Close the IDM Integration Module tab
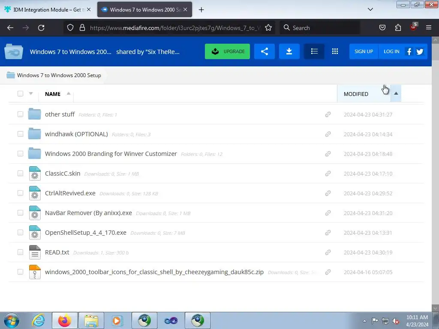 (x=89, y=10)
